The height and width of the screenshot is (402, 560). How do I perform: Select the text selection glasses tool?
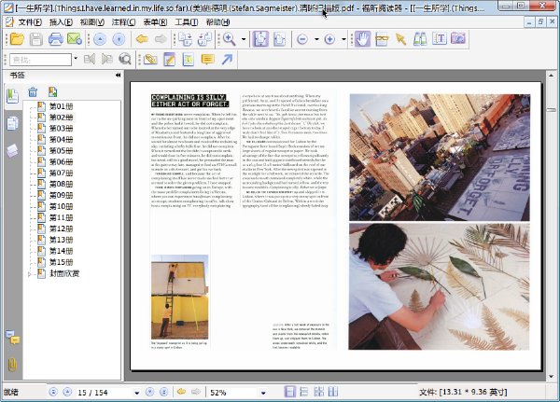382,39
